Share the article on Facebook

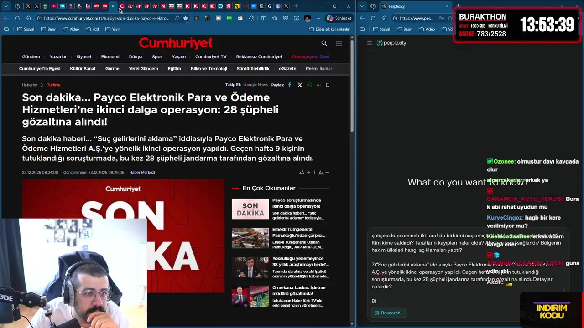tap(290, 85)
